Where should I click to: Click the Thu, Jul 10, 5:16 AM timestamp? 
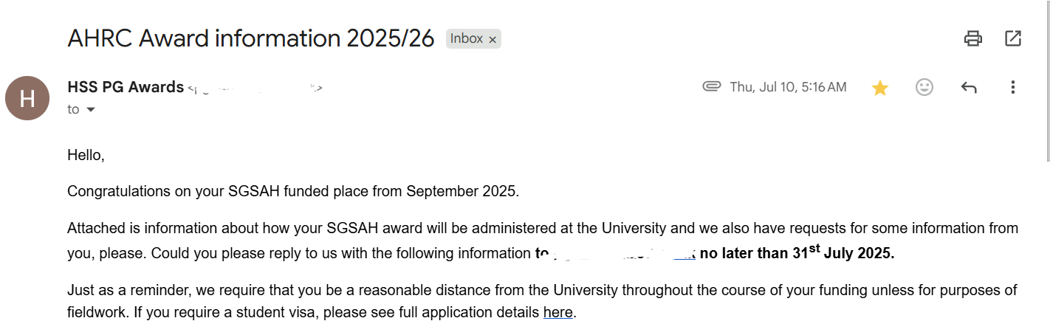788,87
